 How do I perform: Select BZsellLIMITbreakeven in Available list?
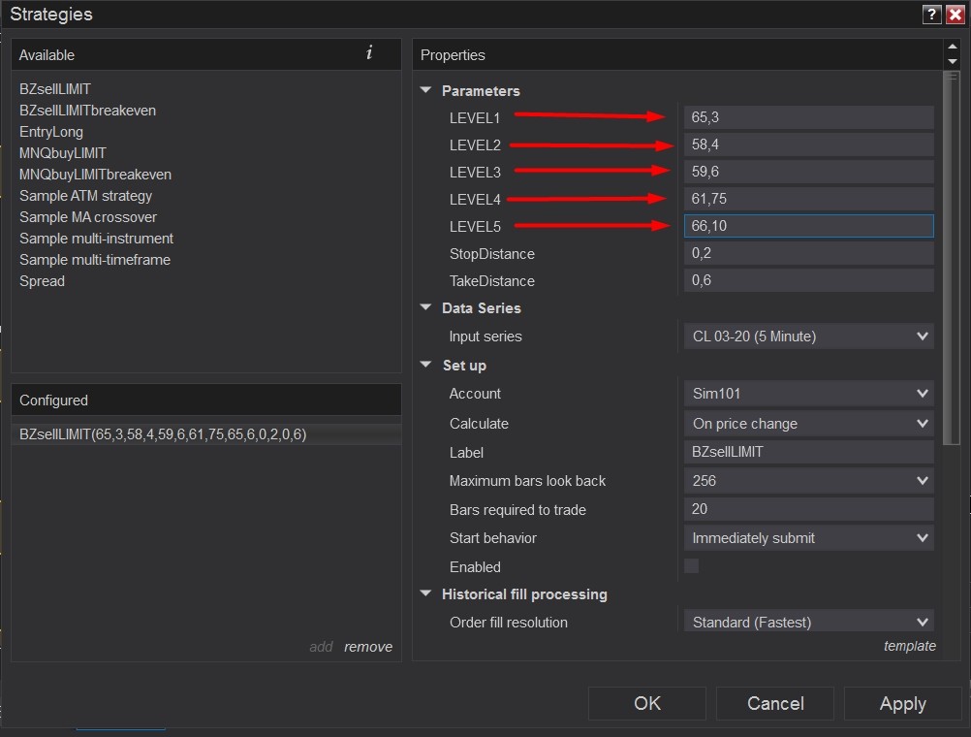(x=87, y=111)
